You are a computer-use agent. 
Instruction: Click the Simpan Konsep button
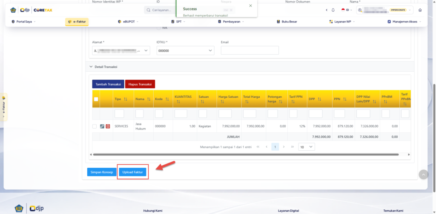[x=102, y=172]
